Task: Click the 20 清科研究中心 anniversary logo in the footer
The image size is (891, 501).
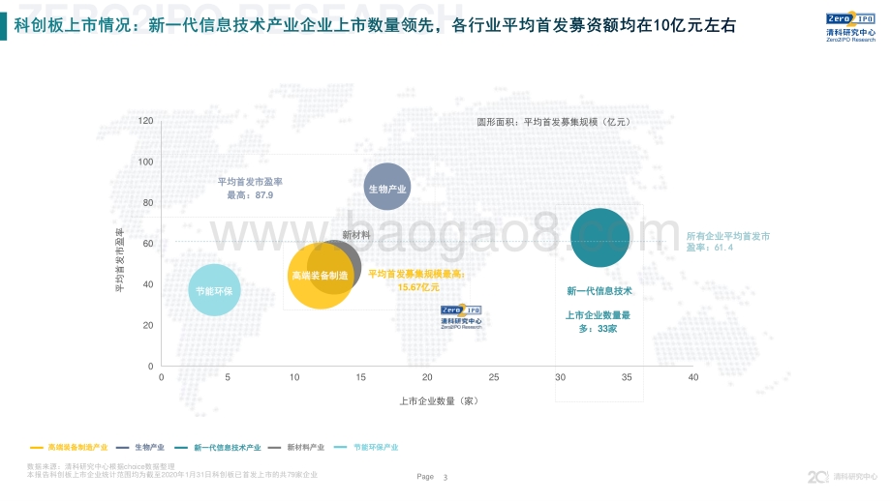Action: coord(843,477)
